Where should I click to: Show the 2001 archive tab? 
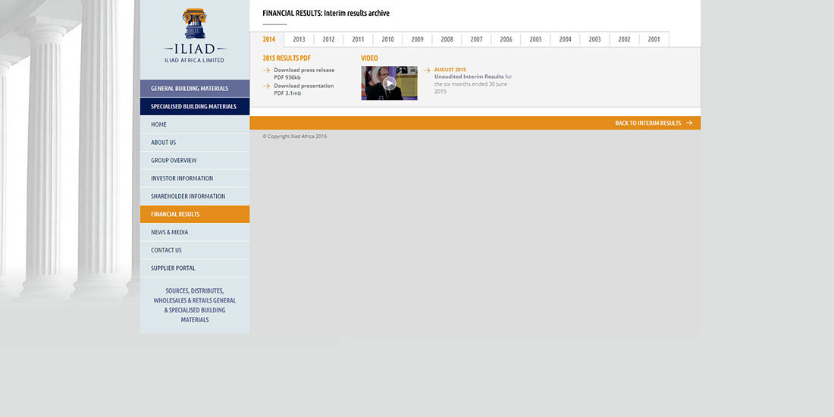point(654,39)
